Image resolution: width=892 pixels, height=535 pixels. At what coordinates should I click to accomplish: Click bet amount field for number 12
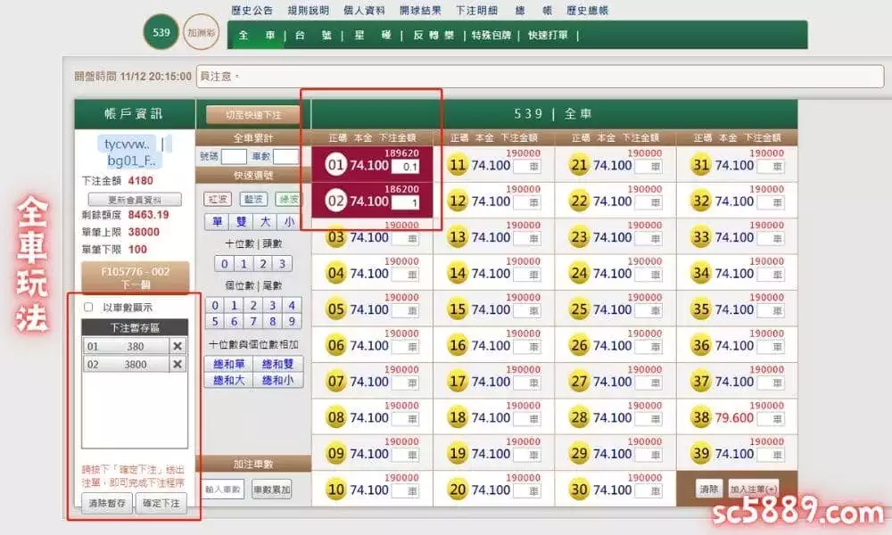pos(527,202)
